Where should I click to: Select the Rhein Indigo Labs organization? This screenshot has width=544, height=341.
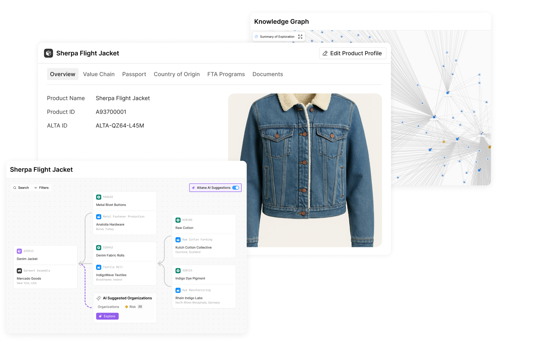189,298
